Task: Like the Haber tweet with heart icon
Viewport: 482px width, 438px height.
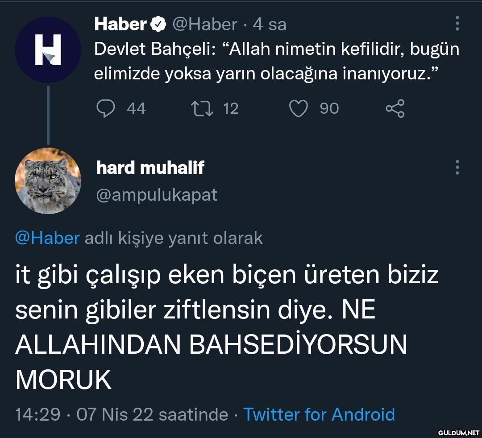Action: pyautogui.click(x=299, y=108)
